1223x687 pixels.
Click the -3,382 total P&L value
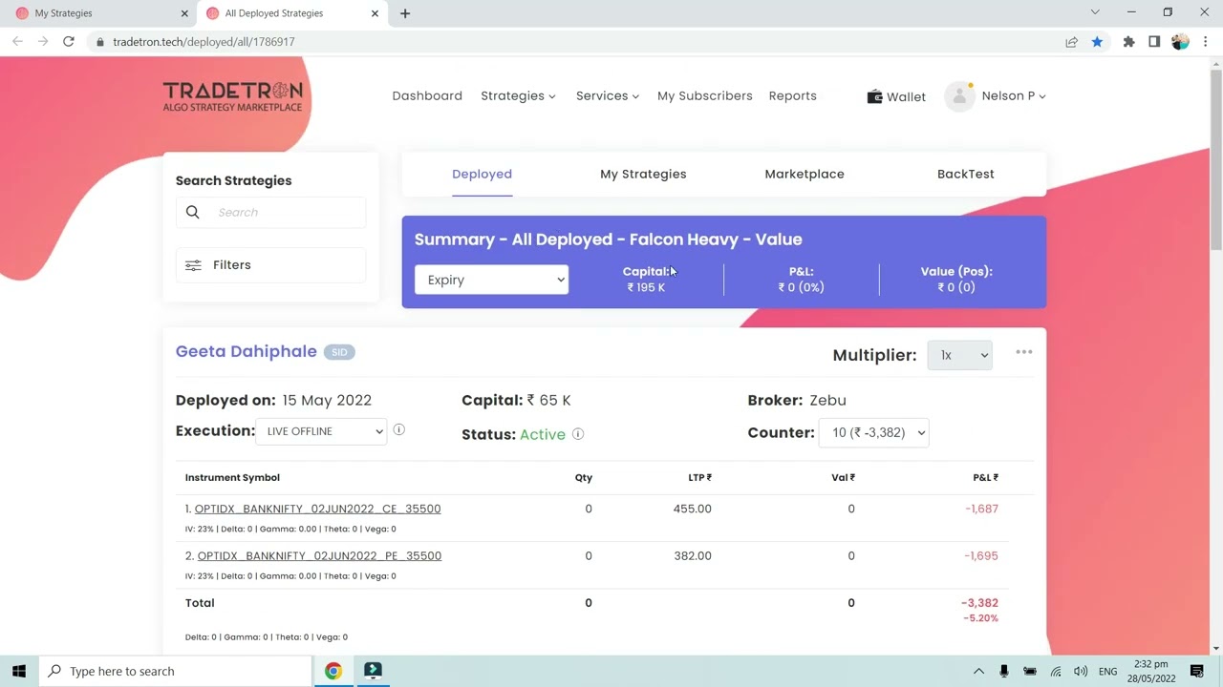tap(979, 603)
